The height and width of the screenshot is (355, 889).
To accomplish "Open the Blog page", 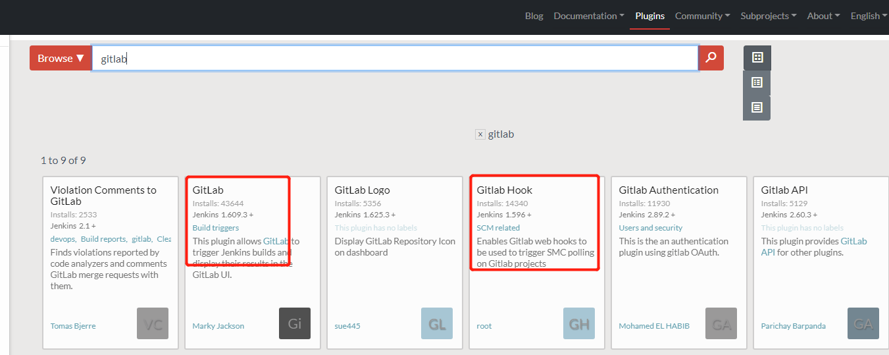I will coord(534,16).
